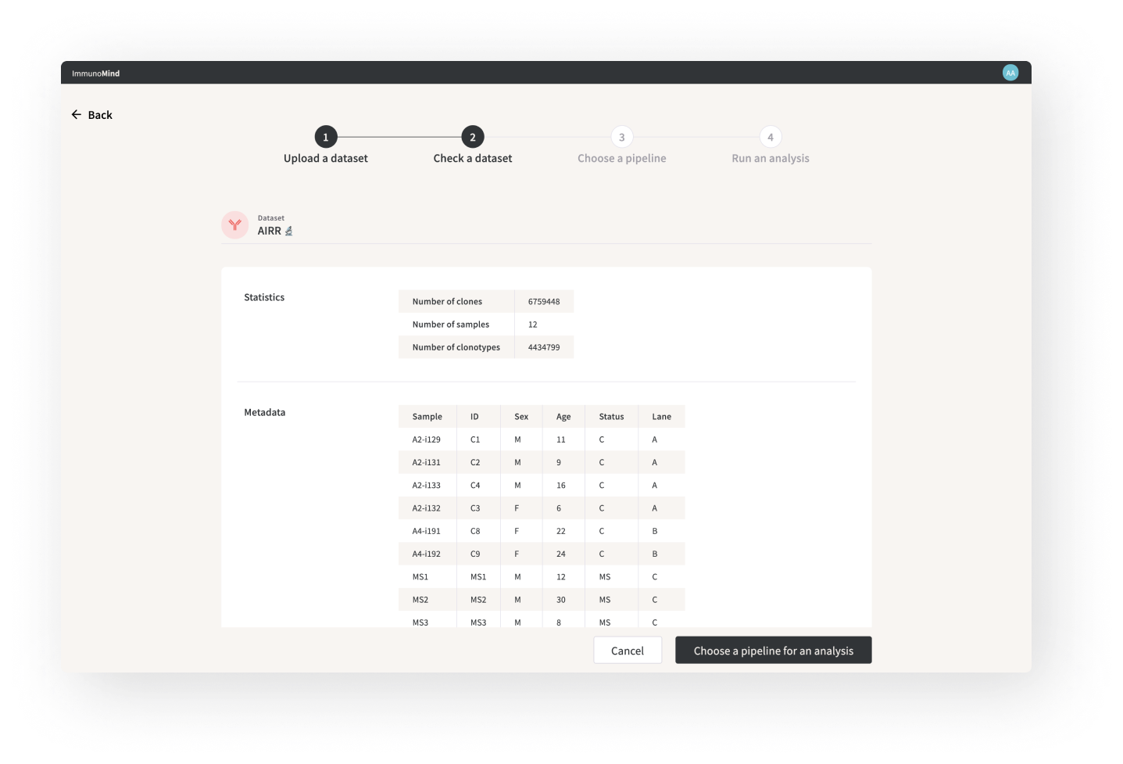Open the AA user avatar
The image size is (1123, 764).
(x=1010, y=73)
